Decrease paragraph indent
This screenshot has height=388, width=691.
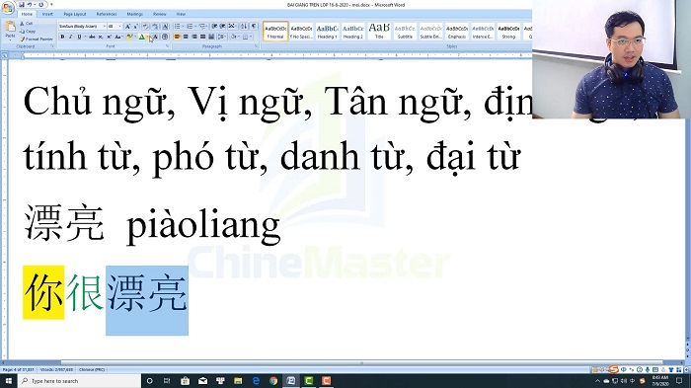point(214,27)
